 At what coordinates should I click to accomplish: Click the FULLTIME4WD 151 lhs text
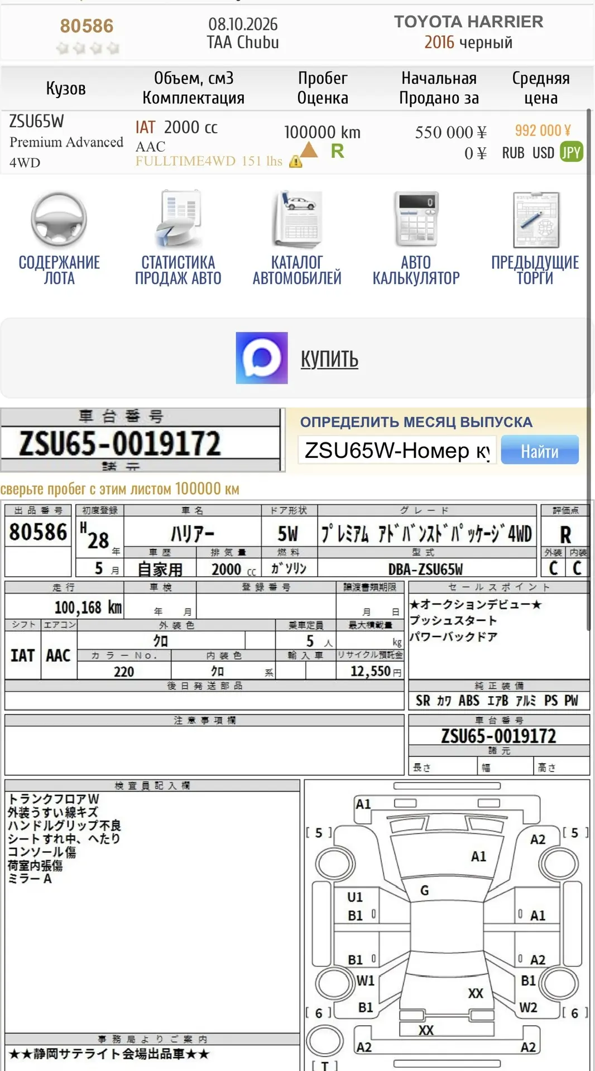pyautogui.click(x=209, y=161)
